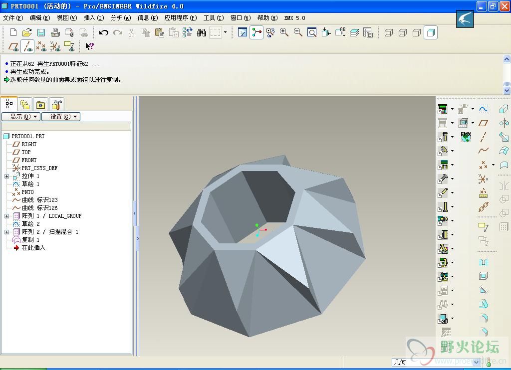Click the Datum Coordinate System tool
The width and height of the screenshot is (511, 370).
(x=483, y=179)
